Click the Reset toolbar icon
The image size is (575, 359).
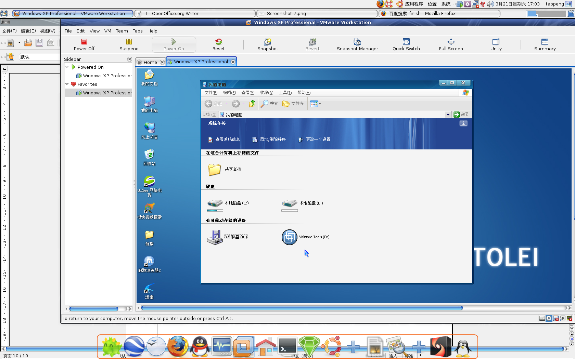[x=218, y=45]
